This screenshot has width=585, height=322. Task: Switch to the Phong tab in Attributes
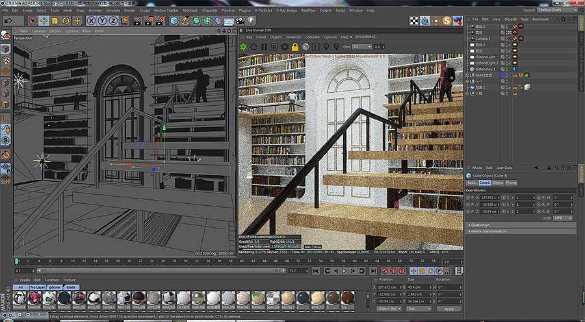click(511, 182)
